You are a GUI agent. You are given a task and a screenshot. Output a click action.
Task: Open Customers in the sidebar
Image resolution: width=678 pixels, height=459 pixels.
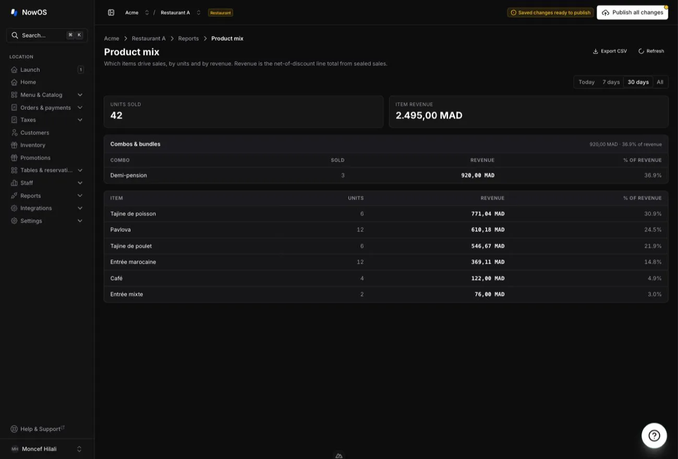pos(47,133)
